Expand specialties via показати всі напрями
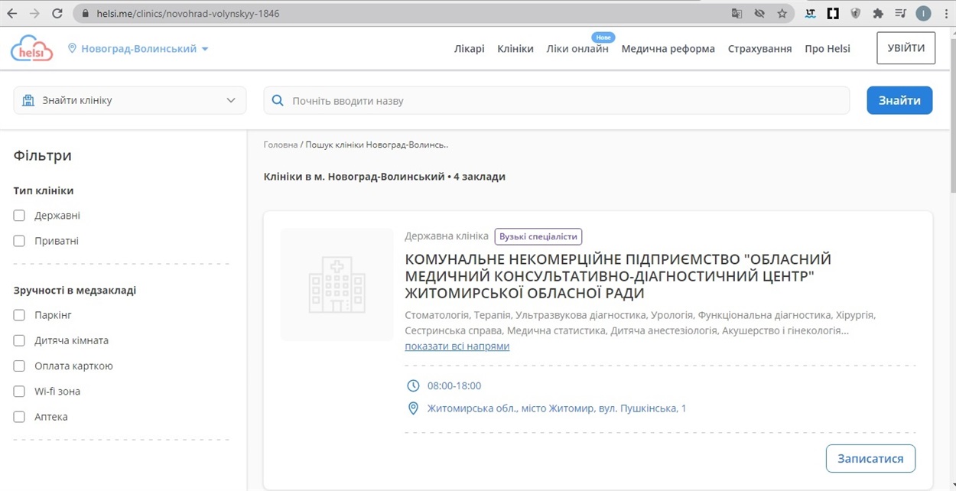Image resolution: width=956 pixels, height=491 pixels. (457, 346)
